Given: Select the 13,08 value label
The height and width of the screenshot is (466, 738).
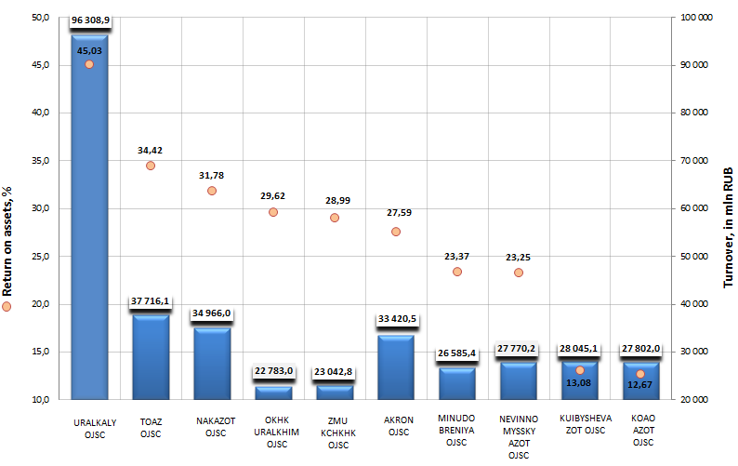Looking at the screenshot, I should pos(578,383).
